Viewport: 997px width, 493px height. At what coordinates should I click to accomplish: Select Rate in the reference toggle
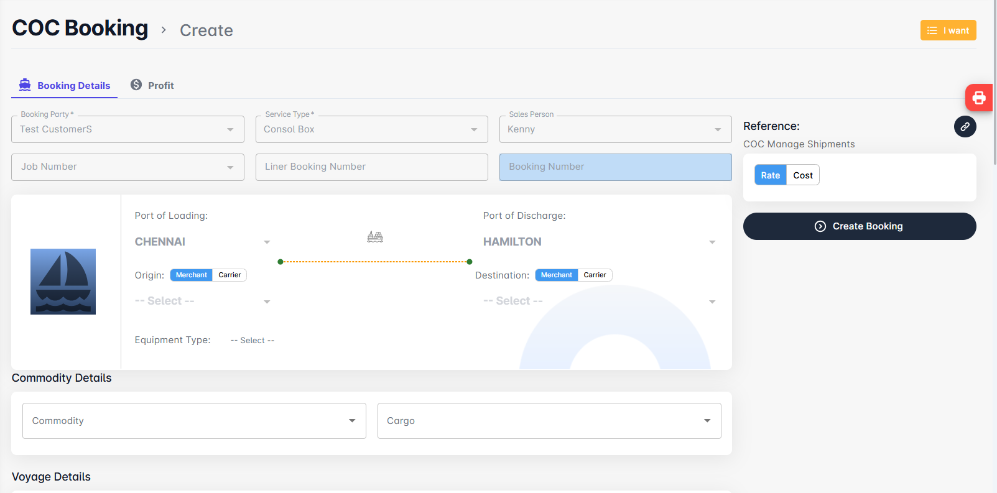[770, 175]
